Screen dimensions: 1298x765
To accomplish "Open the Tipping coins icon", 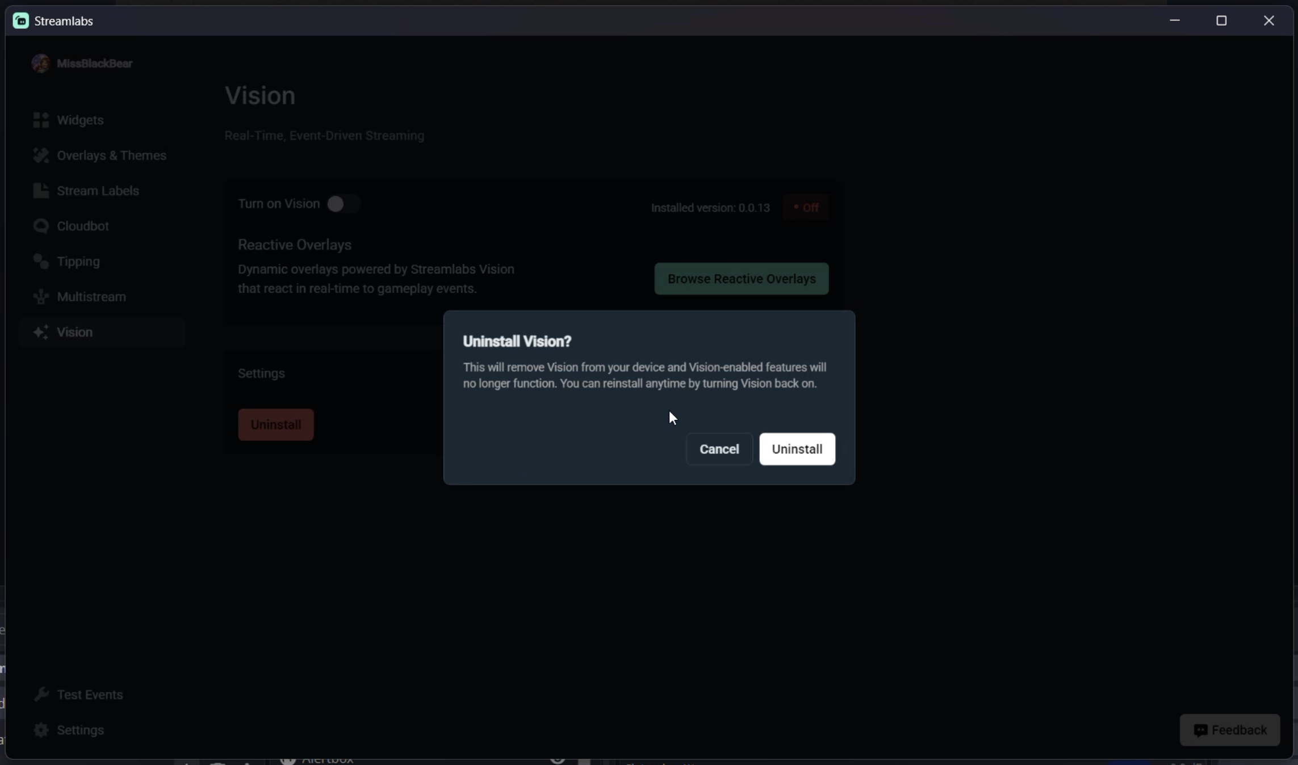I will click(x=41, y=261).
